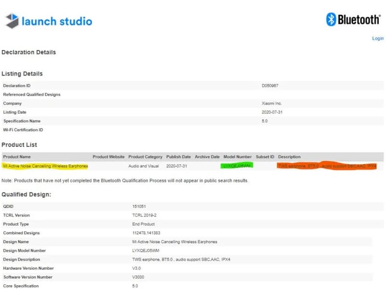Click the QDID value 151051

coord(139,206)
